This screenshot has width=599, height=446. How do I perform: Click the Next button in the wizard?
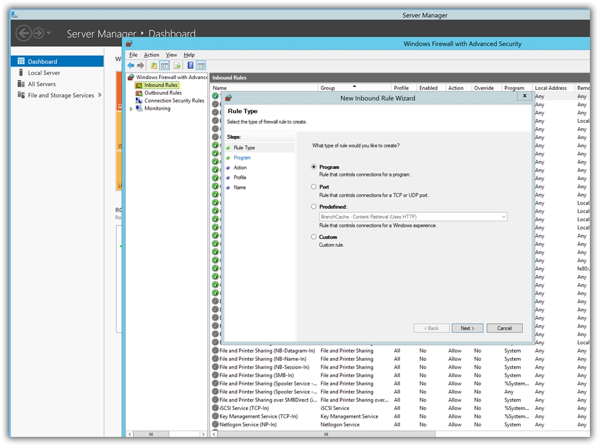[467, 329]
